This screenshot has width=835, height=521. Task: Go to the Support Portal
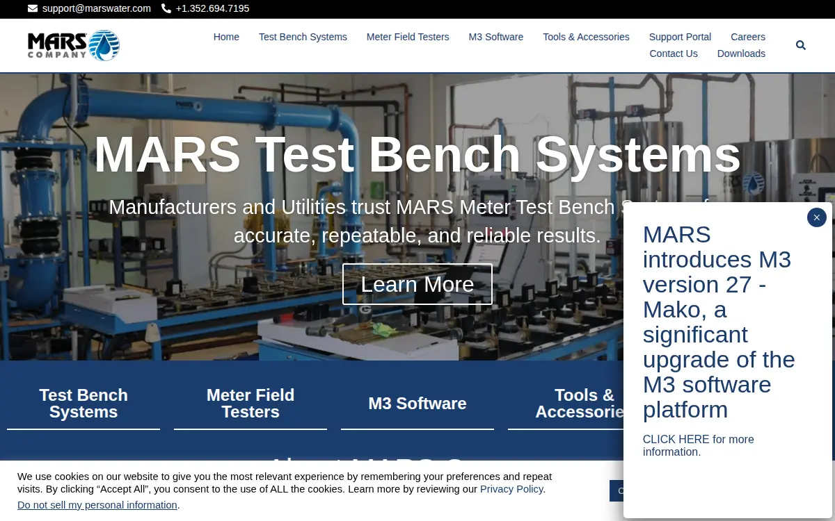tap(680, 37)
